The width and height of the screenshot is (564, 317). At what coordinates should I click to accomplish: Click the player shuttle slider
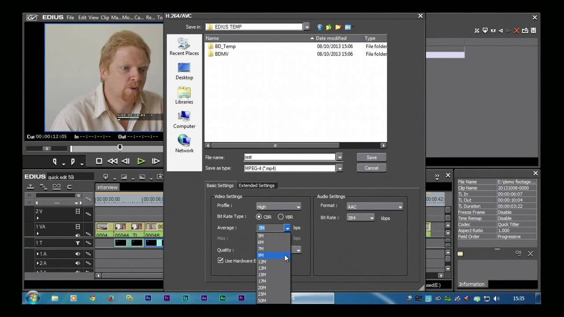[x=46, y=148]
